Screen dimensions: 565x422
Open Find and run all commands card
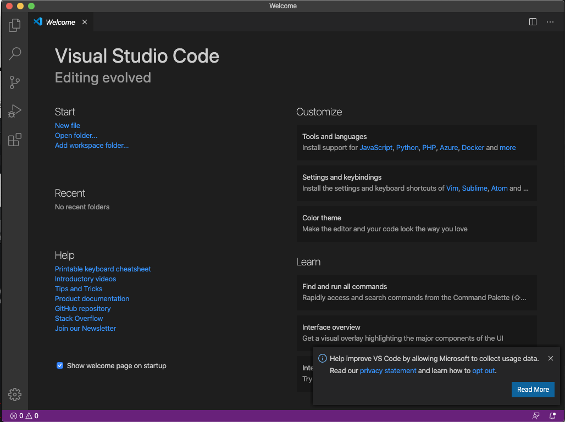pos(417,292)
